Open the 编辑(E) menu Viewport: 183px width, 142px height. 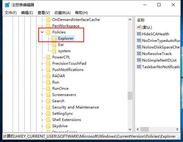click(27, 13)
